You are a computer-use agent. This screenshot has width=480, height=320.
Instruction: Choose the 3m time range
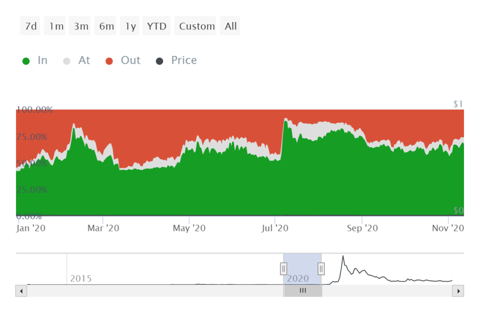[80, 26]
